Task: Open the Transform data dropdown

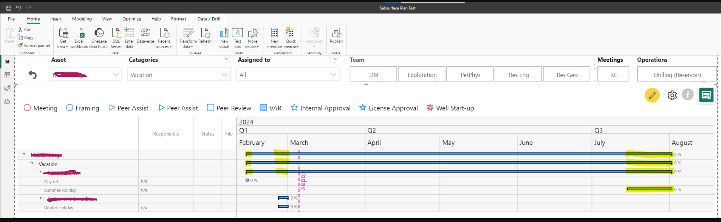Action: [188, 38]
